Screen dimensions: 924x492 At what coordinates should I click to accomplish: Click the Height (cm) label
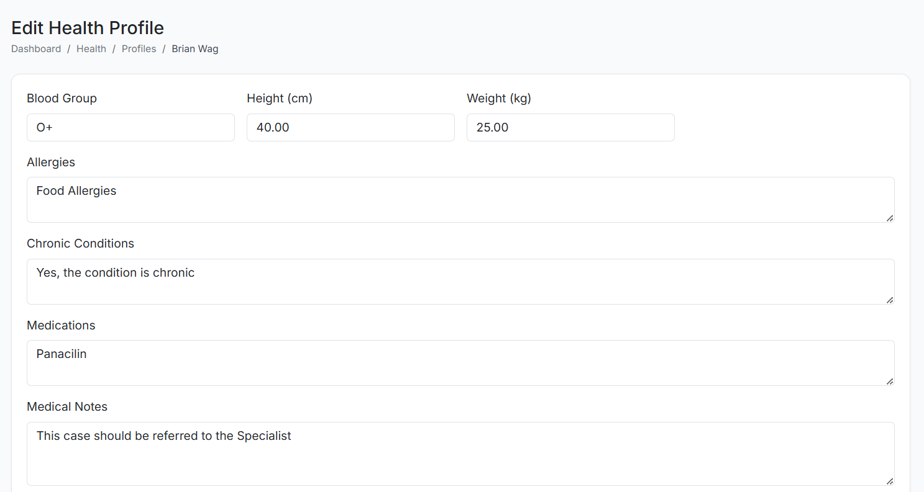tap(279, 99)
